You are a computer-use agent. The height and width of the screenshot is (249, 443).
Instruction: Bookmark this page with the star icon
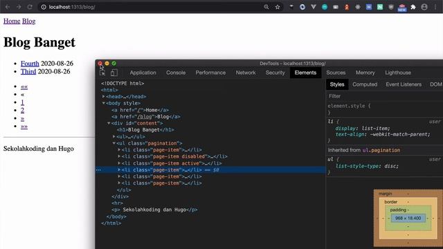tap(278, 7)
